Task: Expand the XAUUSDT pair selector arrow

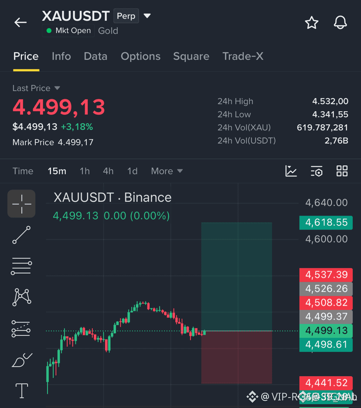Action: [x=147, y=16]
